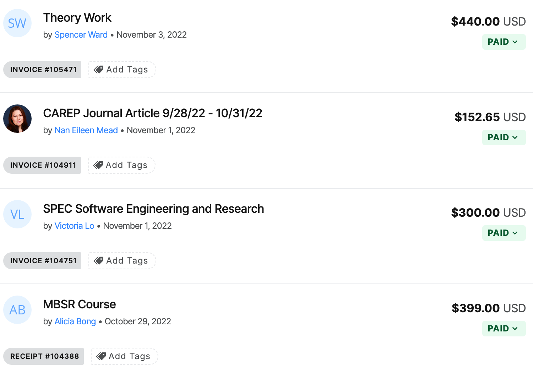Click tag icon beside invoice #105471
Image resolution: width=533 pixels, height=373 pixels.
[98, 70]
